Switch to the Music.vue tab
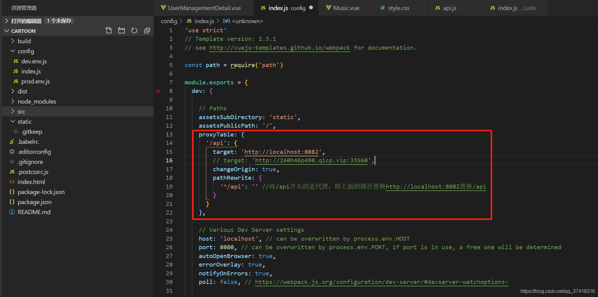Screen dimensions: 598x297 coord(346,8)
